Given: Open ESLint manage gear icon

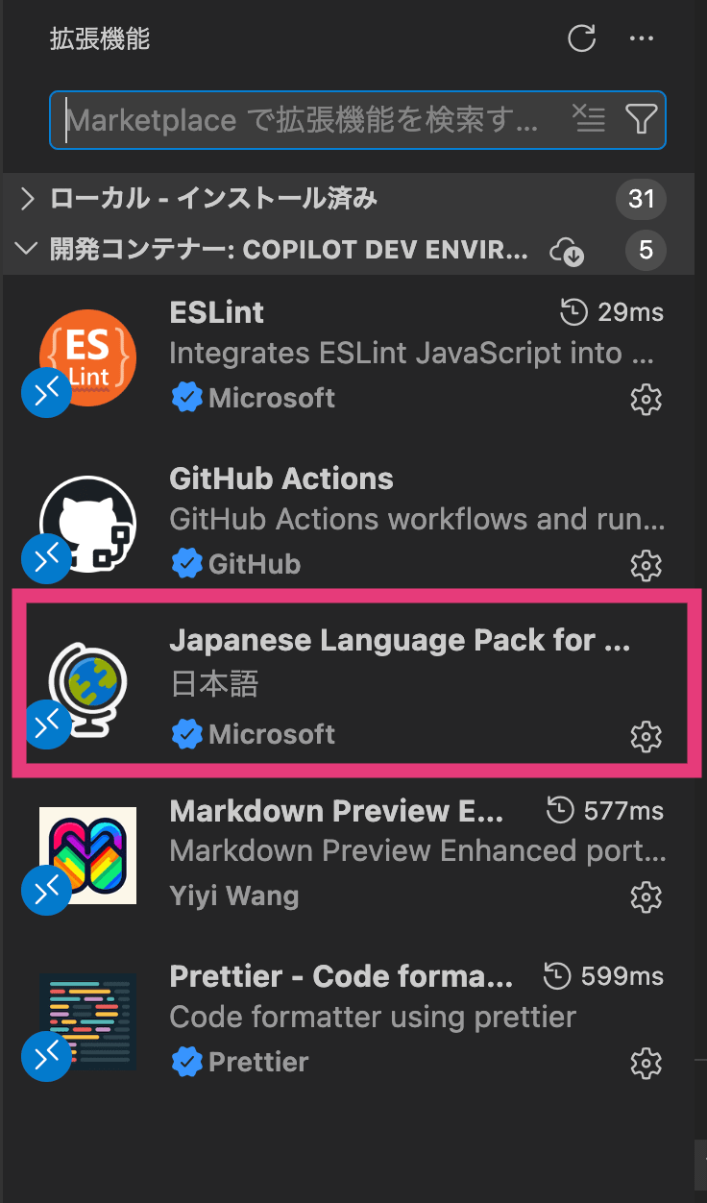Looking at the screenshot, I should (646, 399).
